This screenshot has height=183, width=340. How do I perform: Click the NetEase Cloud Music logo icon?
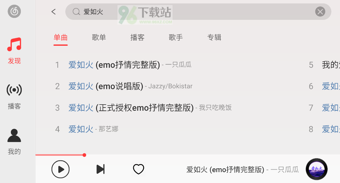pyautogui.click(x=14, y=11)
